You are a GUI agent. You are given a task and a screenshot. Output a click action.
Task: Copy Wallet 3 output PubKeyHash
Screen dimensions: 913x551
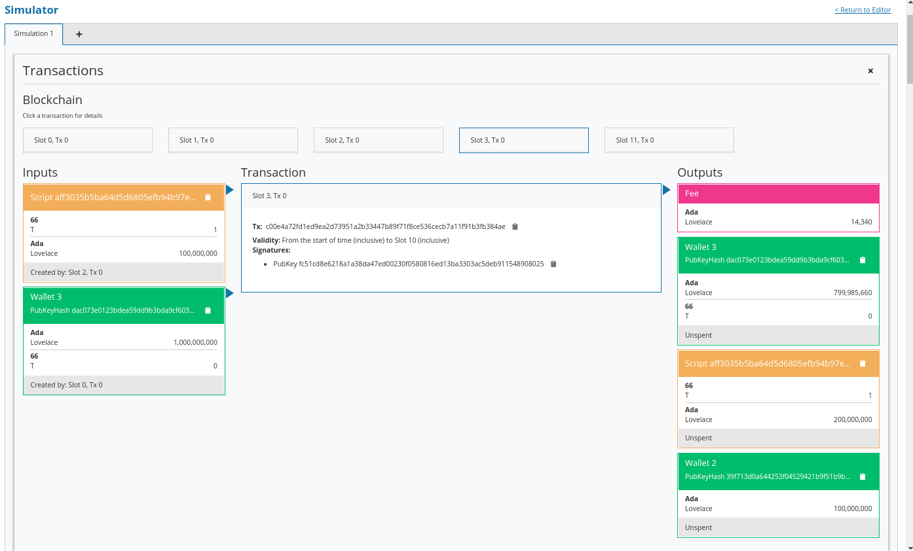862,260
